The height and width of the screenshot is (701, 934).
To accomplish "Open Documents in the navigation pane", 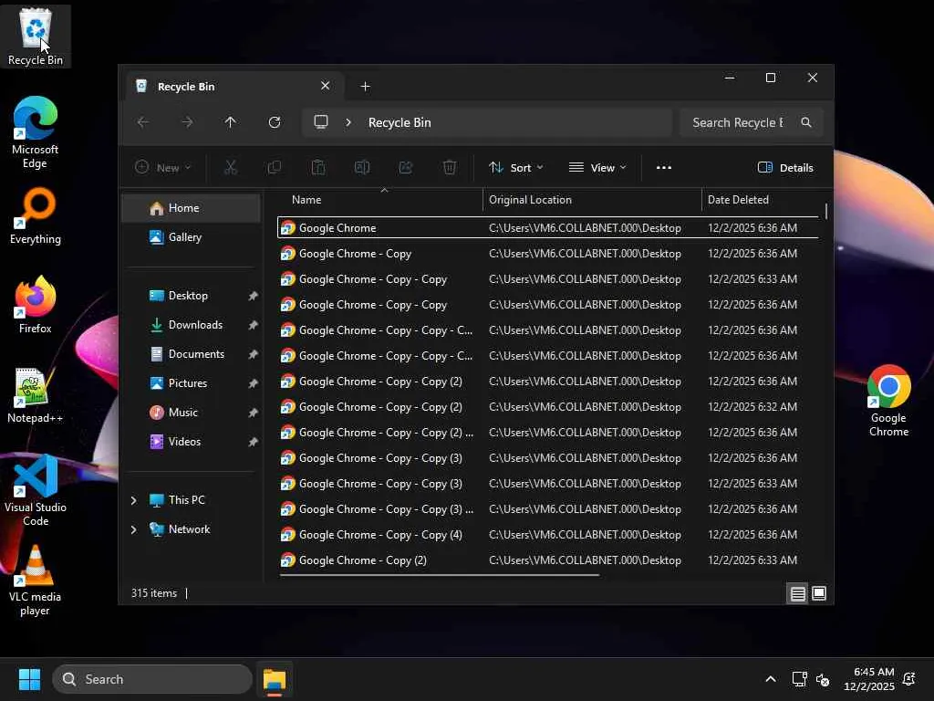I will click(191, 354).
